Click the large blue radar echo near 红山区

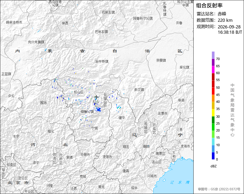[x=98, y=109]
